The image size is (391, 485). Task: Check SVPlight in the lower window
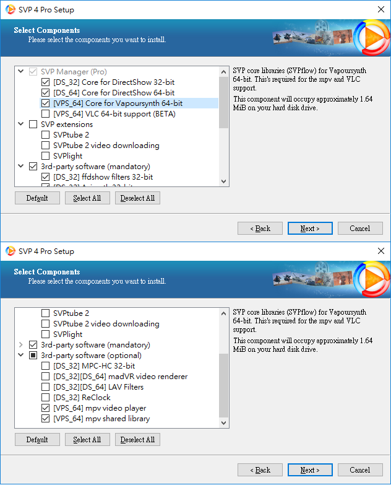(x=45, y=334)
